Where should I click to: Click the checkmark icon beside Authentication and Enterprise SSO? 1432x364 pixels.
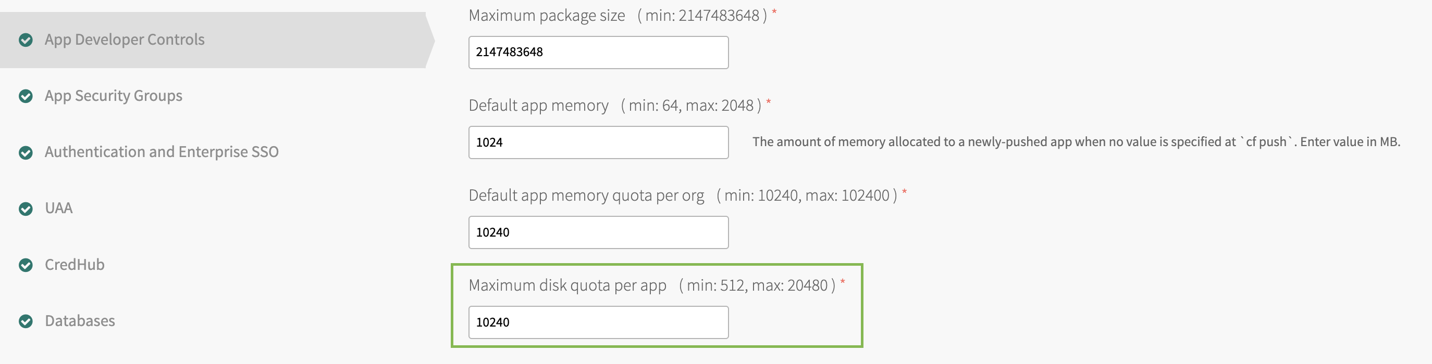point(26,152)
